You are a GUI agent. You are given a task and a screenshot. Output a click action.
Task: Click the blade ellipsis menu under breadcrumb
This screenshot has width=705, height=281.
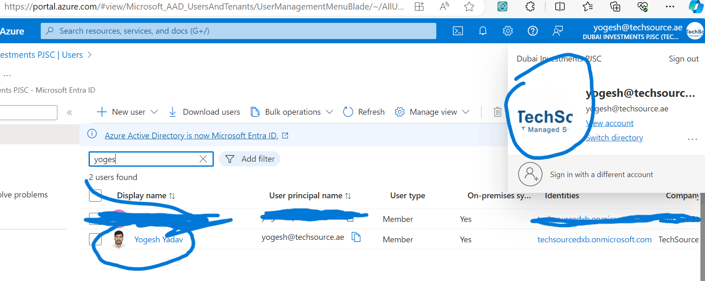[x=7, y=76]
